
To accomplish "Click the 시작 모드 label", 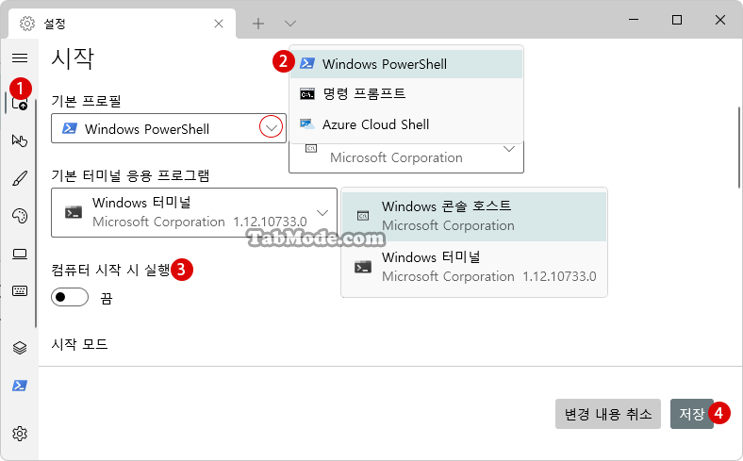I will (x=79, y=344).
